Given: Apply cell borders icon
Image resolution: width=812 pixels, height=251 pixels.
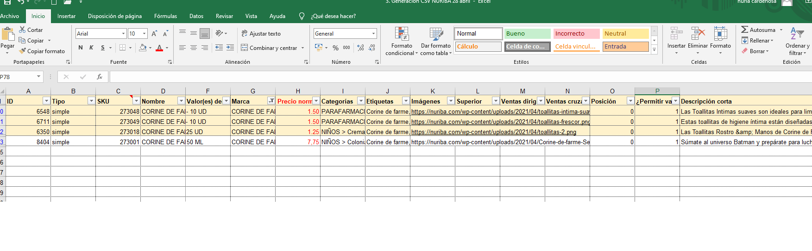Looking at the screenshot, I should click(122, 48).
